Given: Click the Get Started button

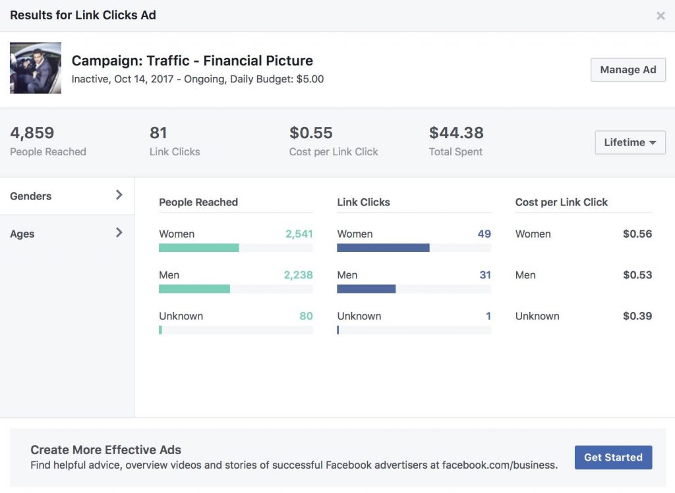Looking at the screenshot, I should click(613, 457).
